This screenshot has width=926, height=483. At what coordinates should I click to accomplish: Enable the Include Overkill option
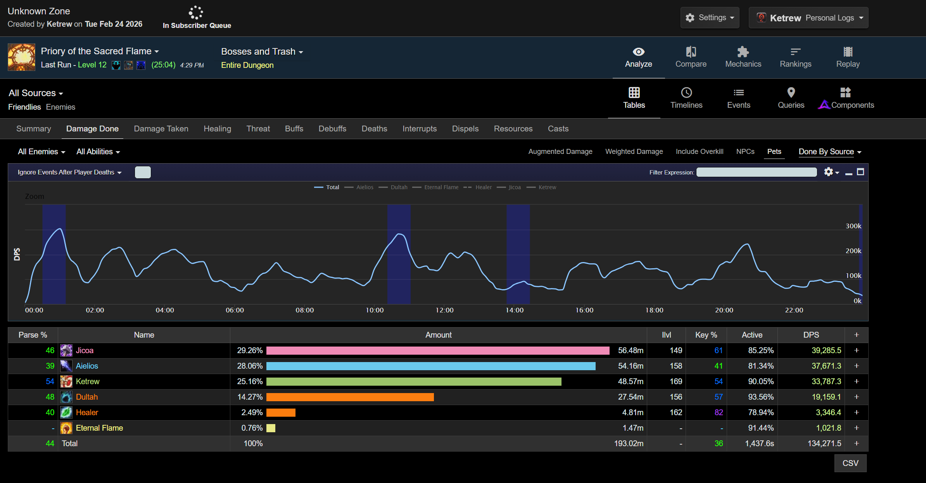699,152
